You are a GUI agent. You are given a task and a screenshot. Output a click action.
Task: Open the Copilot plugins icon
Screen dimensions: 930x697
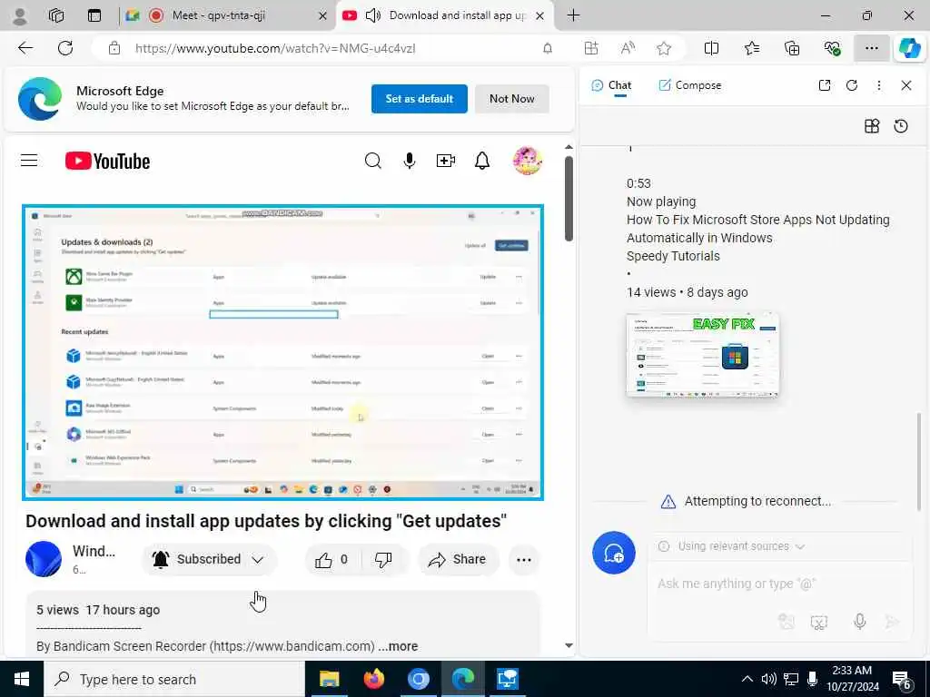click(x=872, y=125)
